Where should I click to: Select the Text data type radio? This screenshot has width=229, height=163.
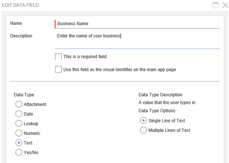click(x=18, y=143)
